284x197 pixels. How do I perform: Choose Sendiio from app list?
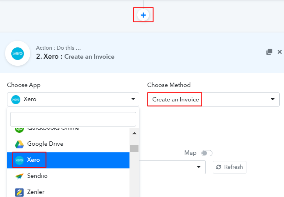click(x=68, y=176)
